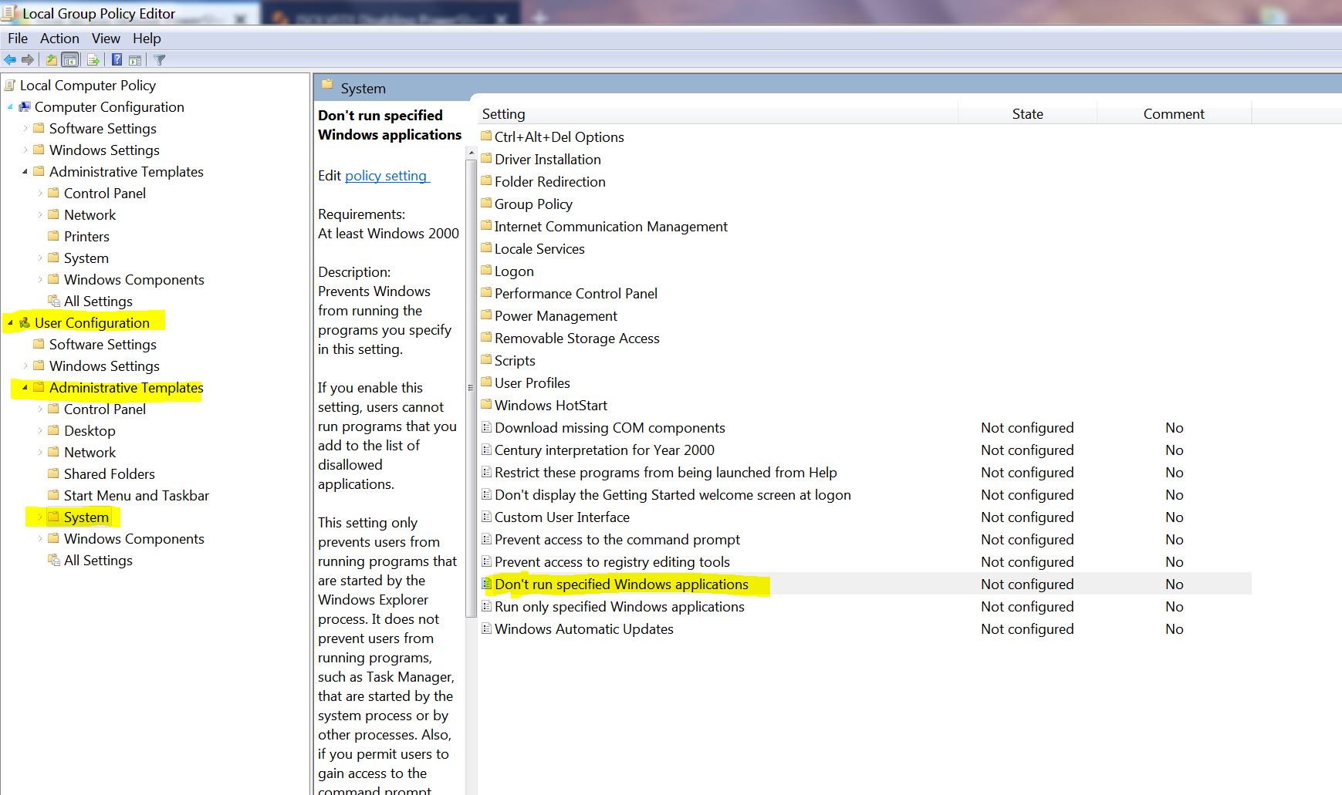1342x795 pixels.
Task: Click the policy setting edit link
Action: point(386,176)
